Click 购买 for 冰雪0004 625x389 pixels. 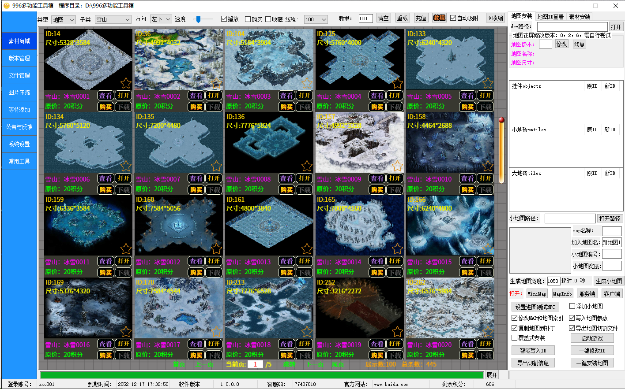[377, 107]
